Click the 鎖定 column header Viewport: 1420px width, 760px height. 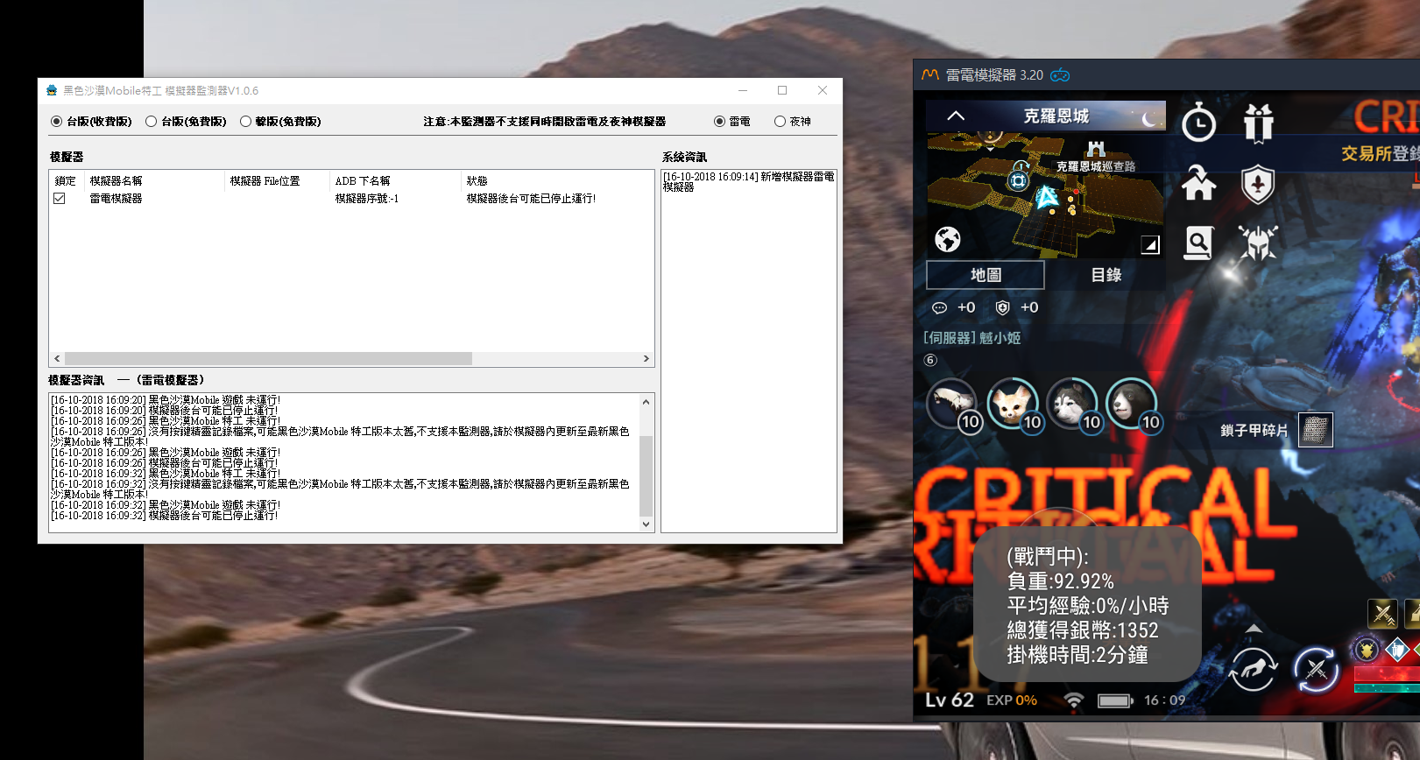pos(67,181)
